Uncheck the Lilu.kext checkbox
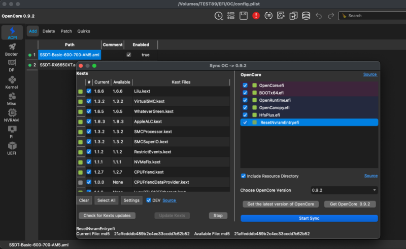 [89, 91]
